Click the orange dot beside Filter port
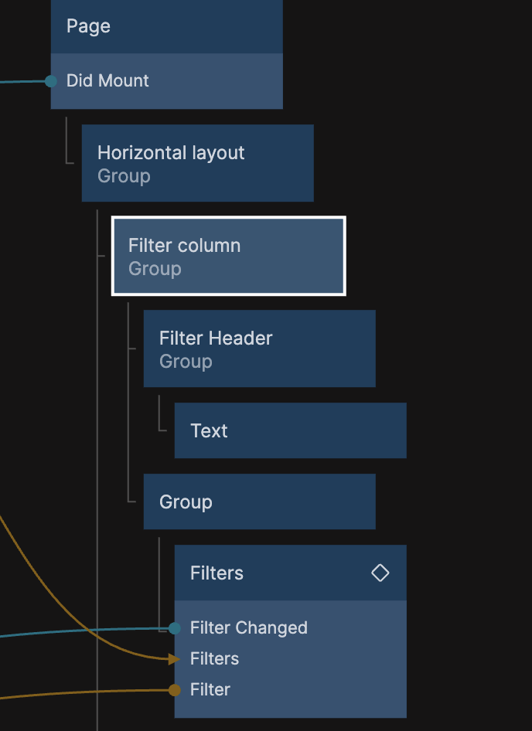This screenshot has height=731, width=532. [175, 690]
